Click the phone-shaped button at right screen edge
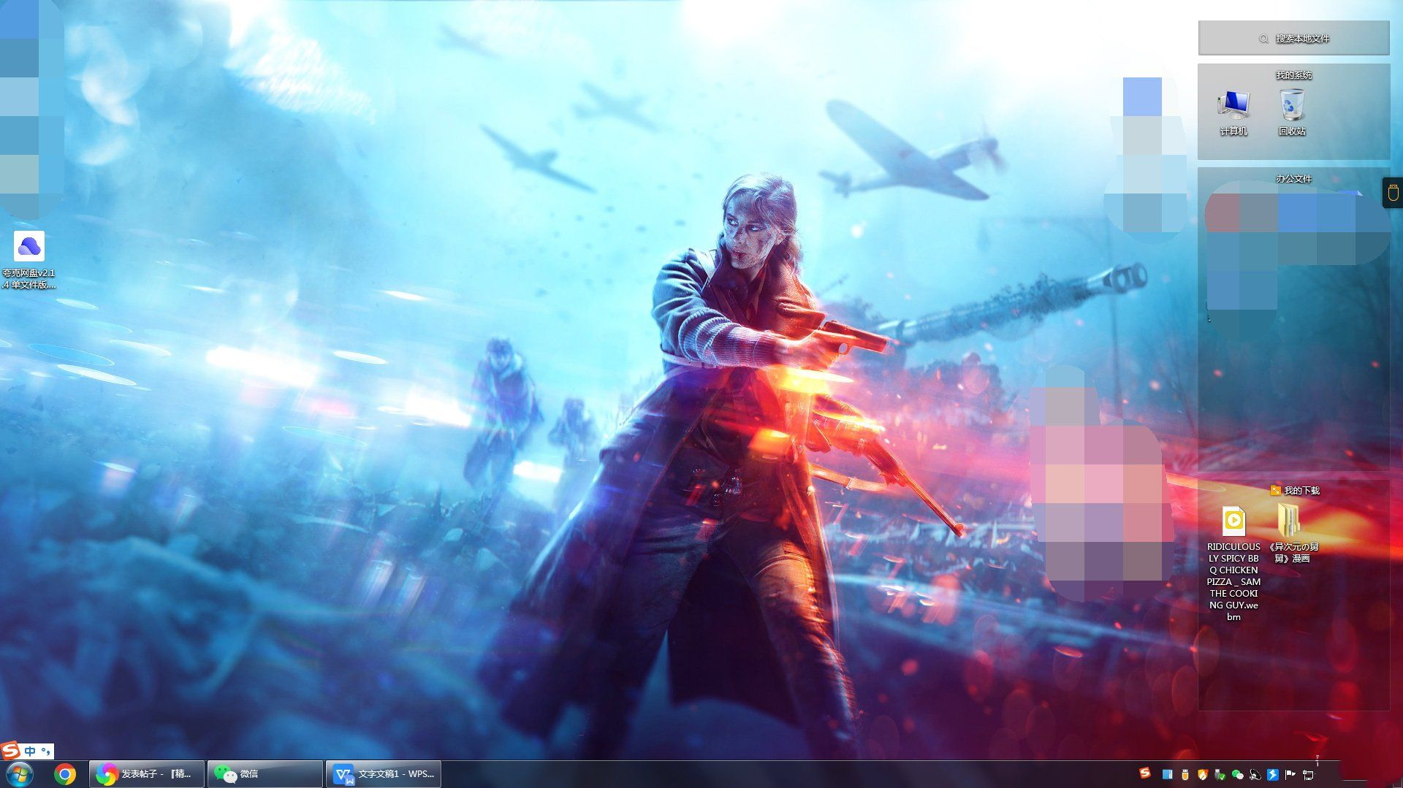The image size is (1403, 788). click(x=1393, y=193)
